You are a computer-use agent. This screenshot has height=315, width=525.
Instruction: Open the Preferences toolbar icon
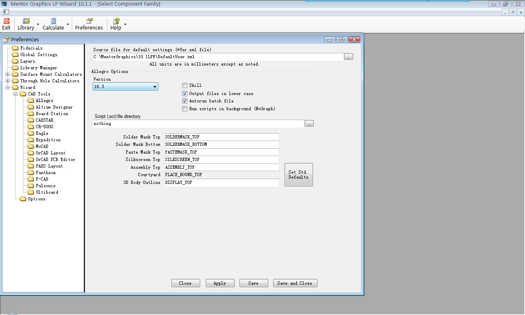pyautogui.click(x=89, y=24)
